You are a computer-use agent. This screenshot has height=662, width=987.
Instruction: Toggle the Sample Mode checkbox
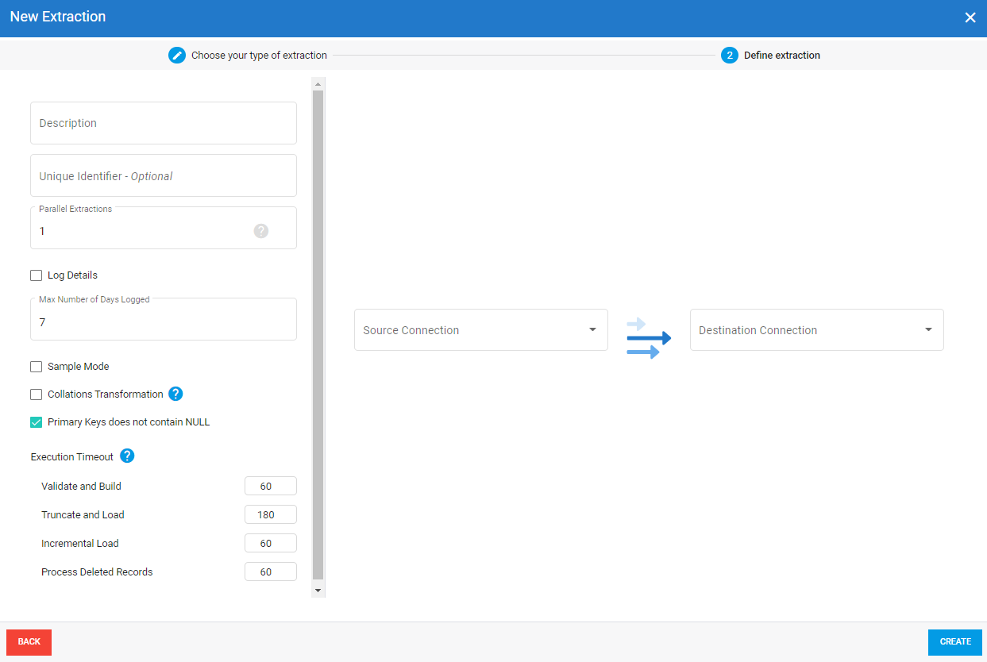point(37,367)
